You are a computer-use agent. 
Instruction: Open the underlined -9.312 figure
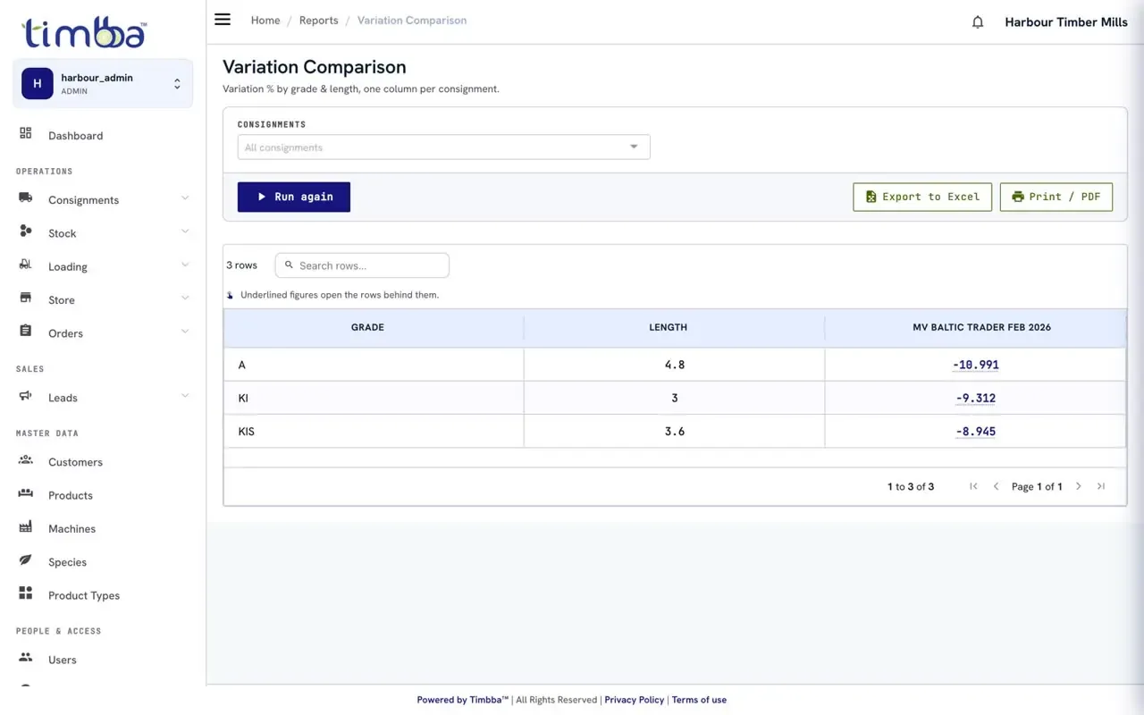(975, 399)
